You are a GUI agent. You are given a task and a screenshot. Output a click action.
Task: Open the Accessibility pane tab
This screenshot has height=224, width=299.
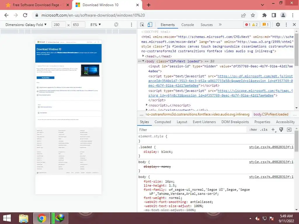pyautogui.click(x=285, y=122)
